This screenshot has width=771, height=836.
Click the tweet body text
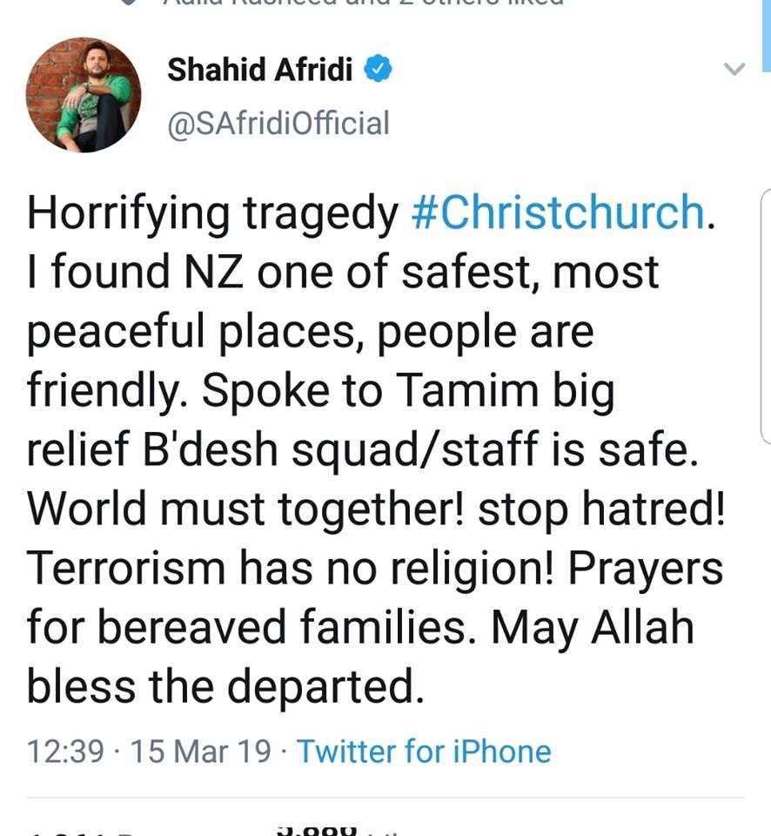coord(374,444)
